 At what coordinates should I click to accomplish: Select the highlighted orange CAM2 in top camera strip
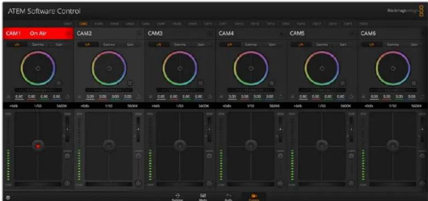84,24
